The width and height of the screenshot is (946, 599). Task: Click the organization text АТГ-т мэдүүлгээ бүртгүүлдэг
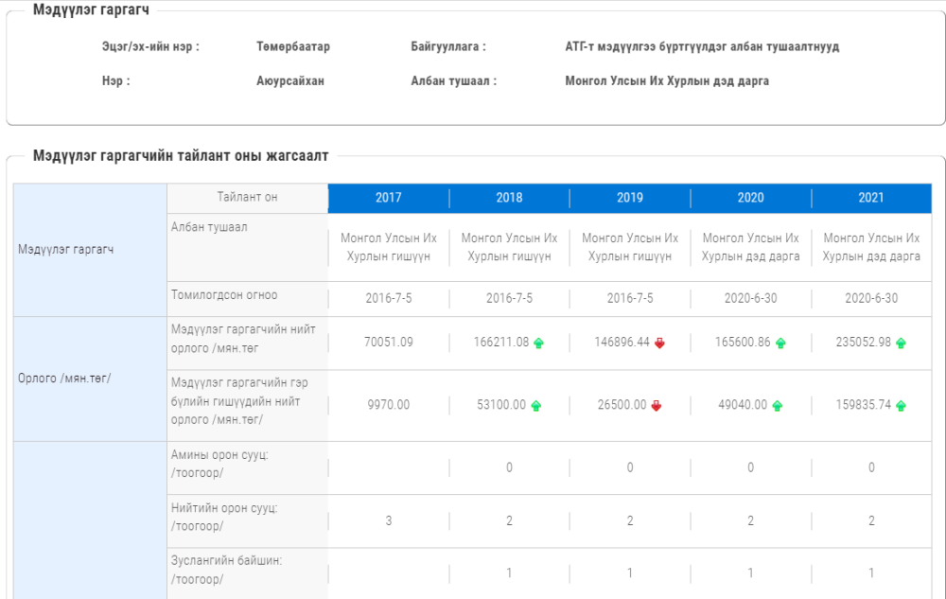point(646,46)
